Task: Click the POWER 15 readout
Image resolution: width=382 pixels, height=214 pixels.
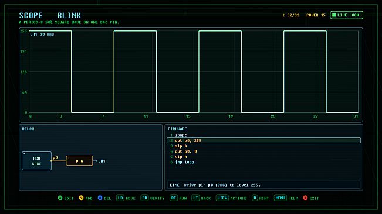Action: click(316, 15)
